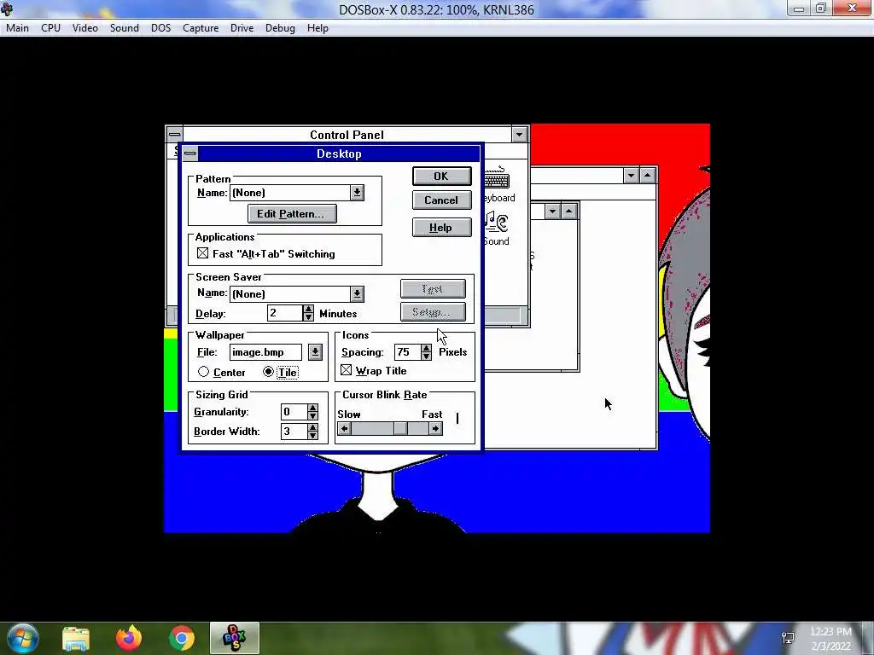874x655 pixels.
Task: Open the Desktop dialog system menu box
Action: coord(190,154)
